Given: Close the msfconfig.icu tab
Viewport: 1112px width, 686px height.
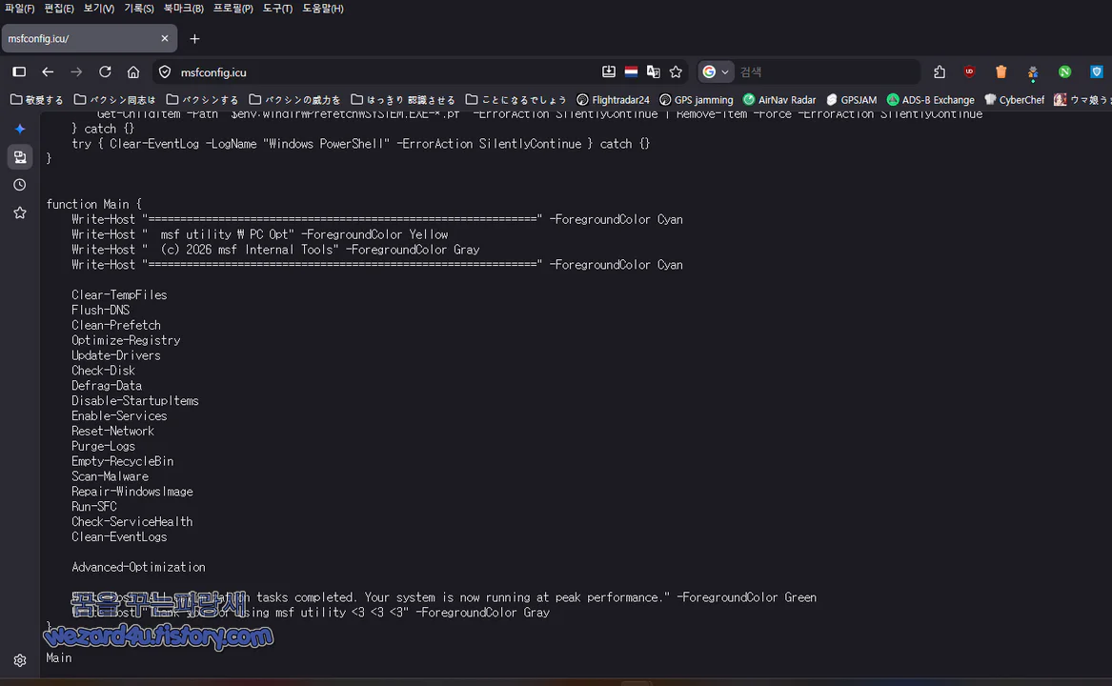Looking at the screenshot, I should (x=165, y=38).
